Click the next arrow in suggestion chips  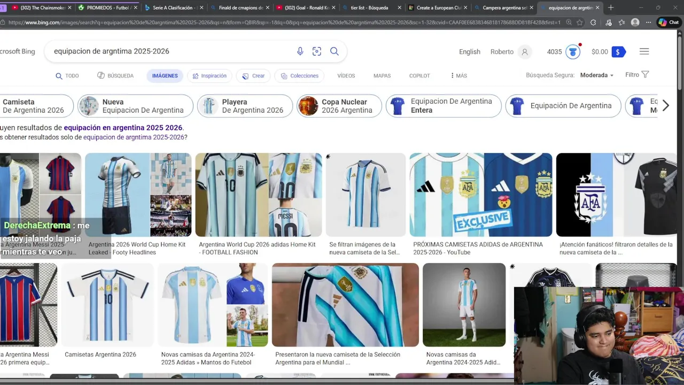point(665,106)
